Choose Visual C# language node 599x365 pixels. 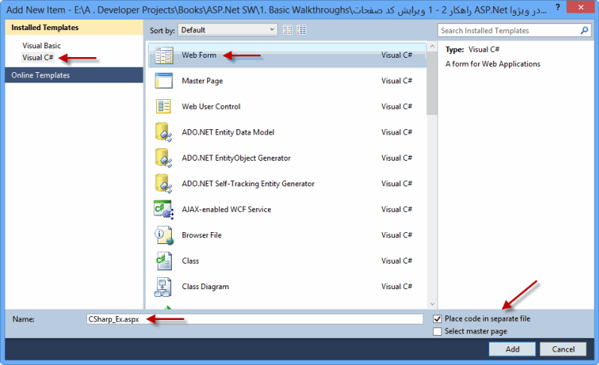click(38, 58)
